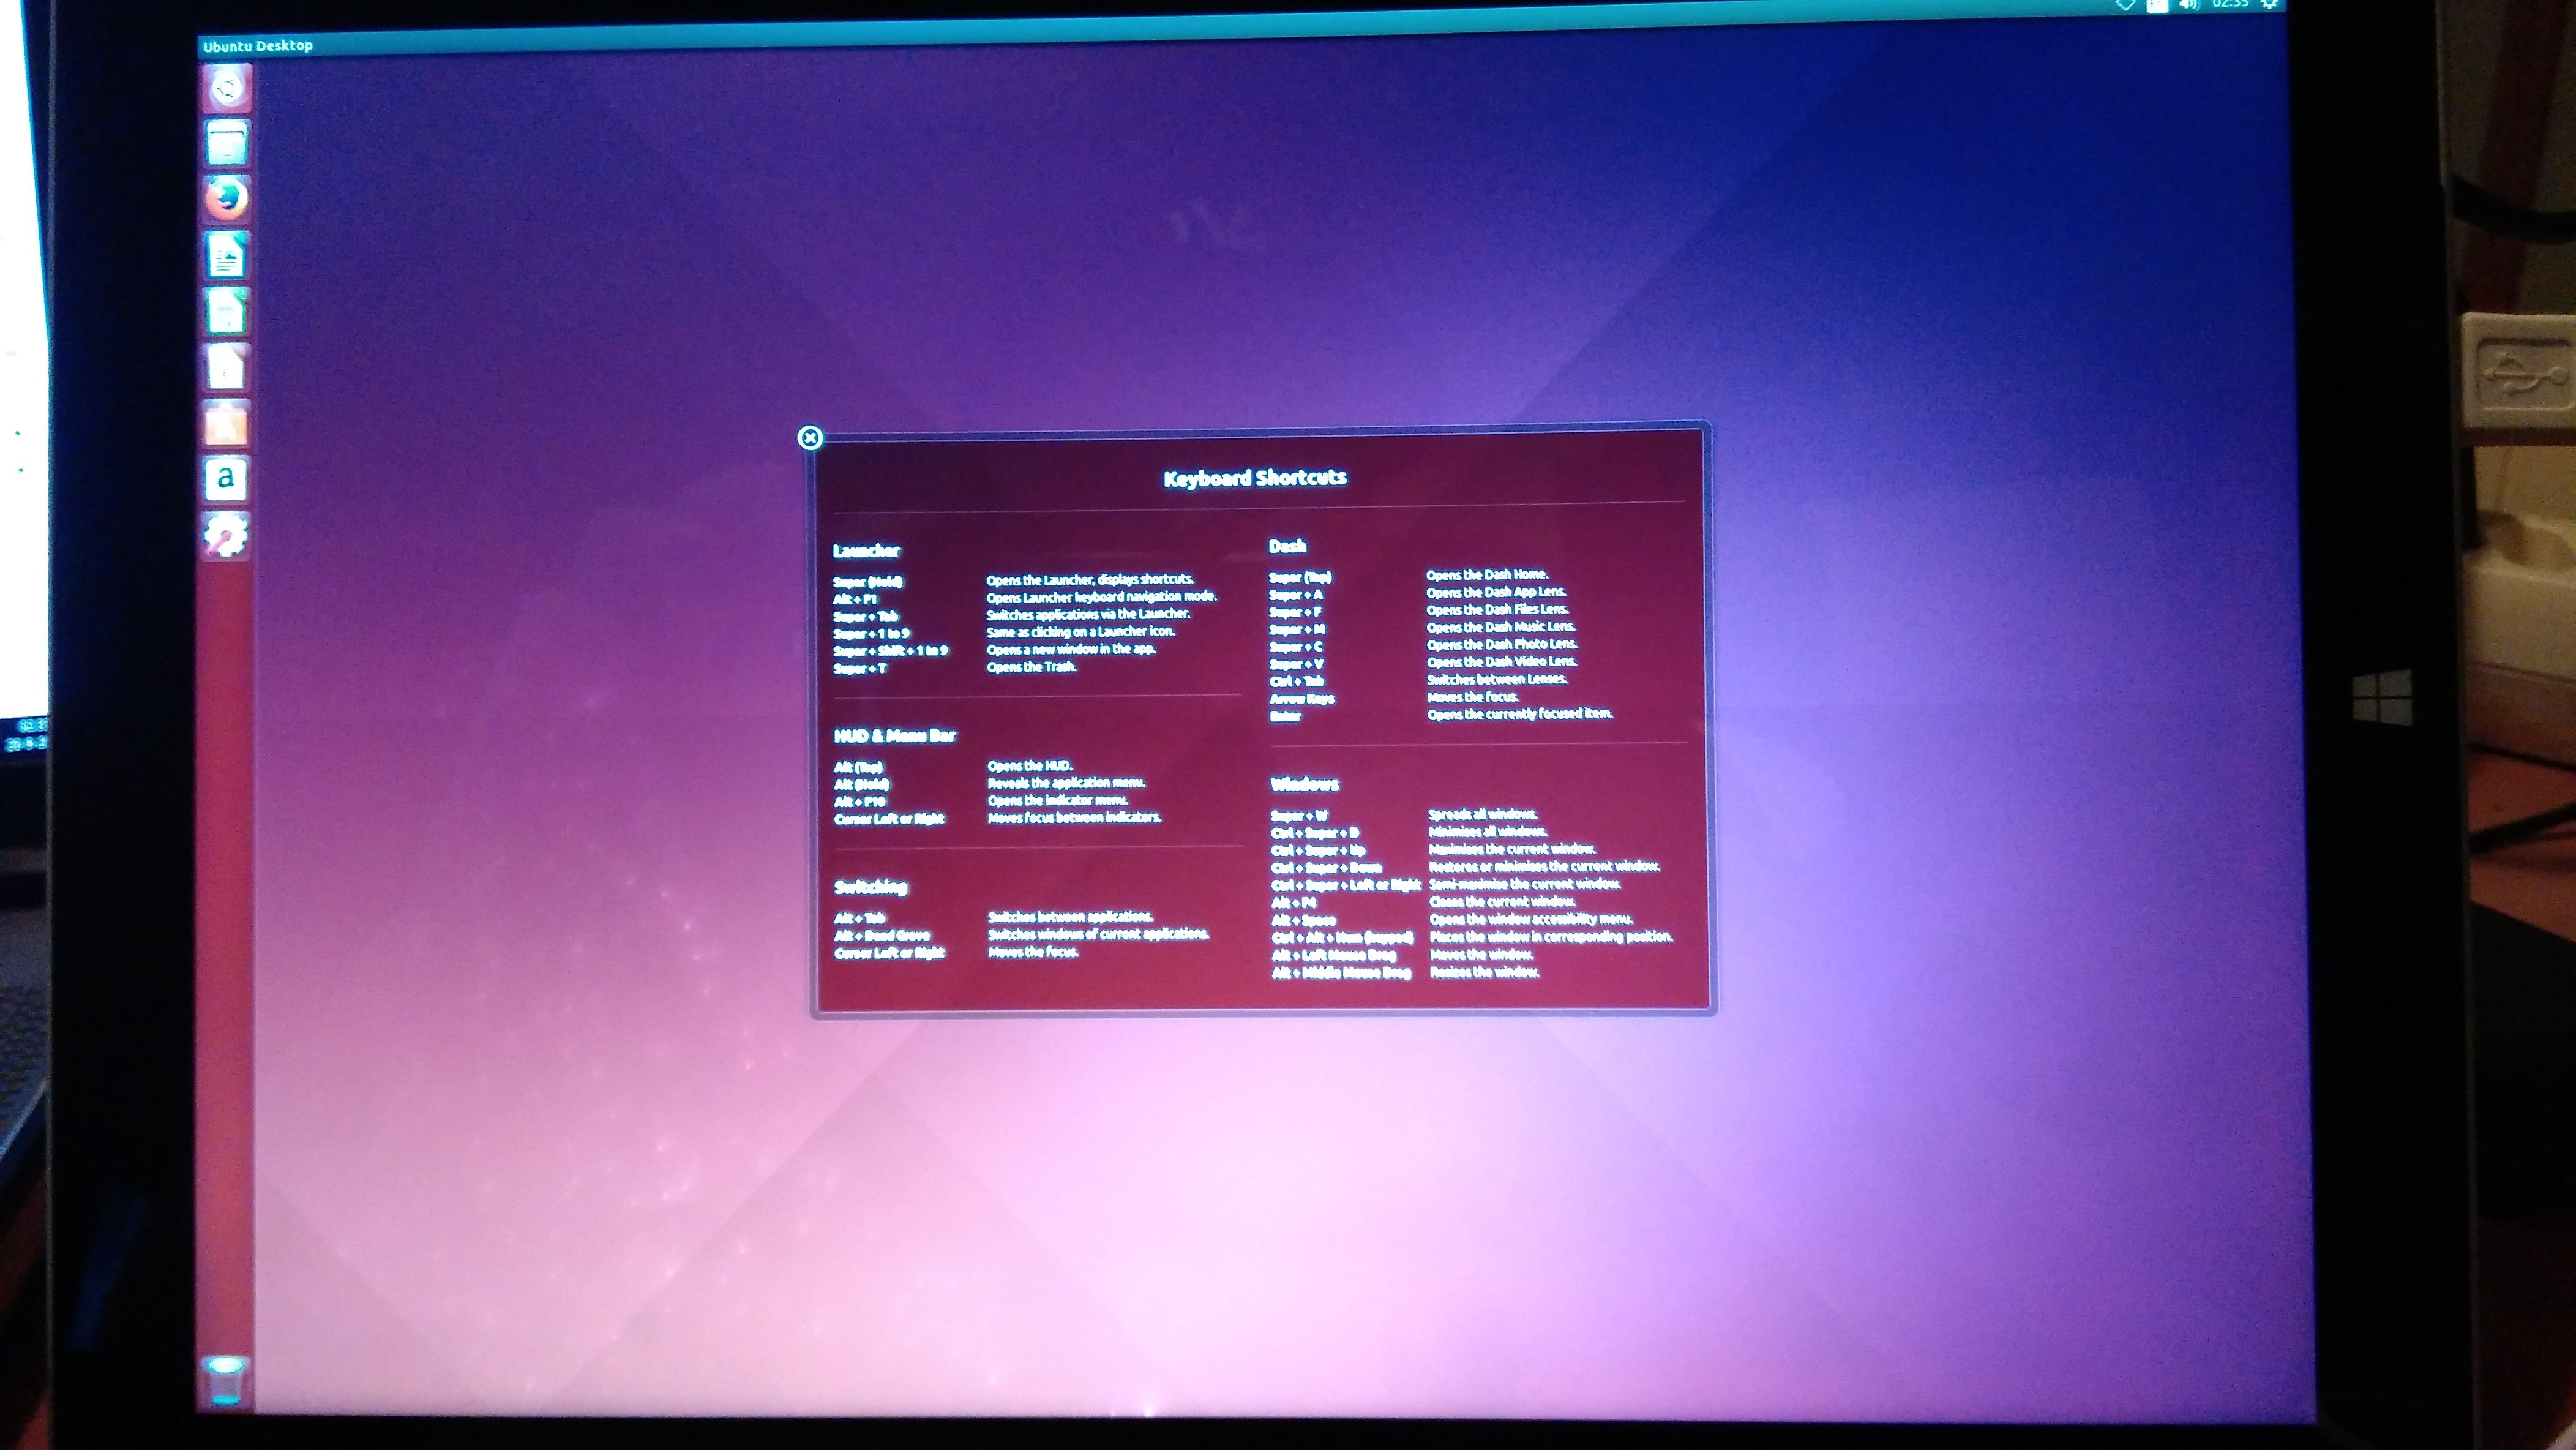
Task: Click 'Restores or minimises the current window.'
Action: (1545, 867)
